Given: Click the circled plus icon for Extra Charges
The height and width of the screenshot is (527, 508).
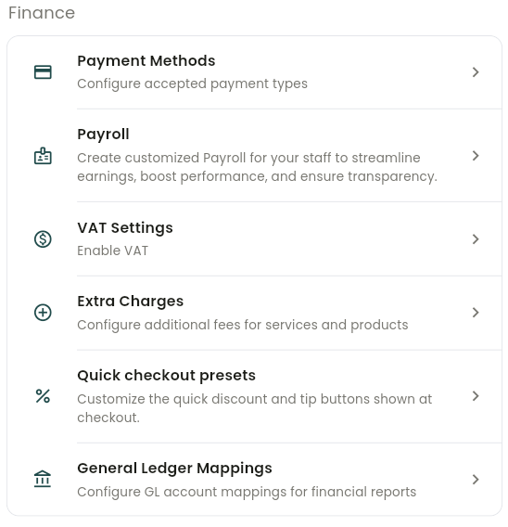Looking at the screenshot, I should [x=43, y=313].
